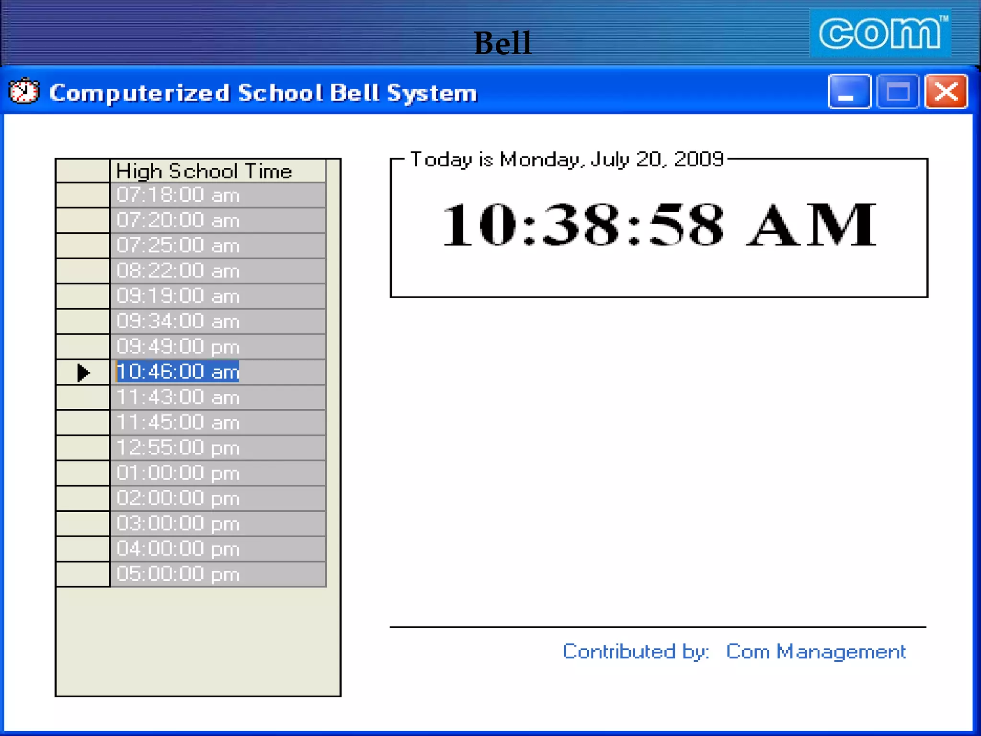Select the 07:25:00 am bell time
The height and width of the screenshot is (736, 981).
pos(218,245)
